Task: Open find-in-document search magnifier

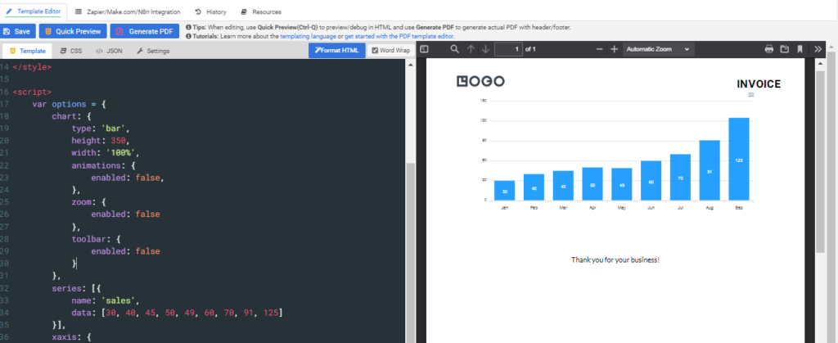Action: point(455,49)
